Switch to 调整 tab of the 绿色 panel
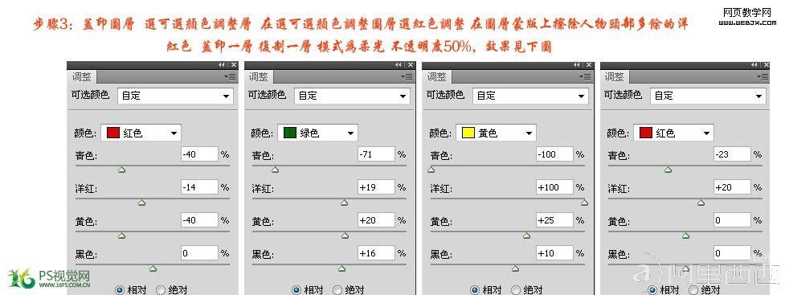This screenshot has height=295, width=785. [260, 76]
